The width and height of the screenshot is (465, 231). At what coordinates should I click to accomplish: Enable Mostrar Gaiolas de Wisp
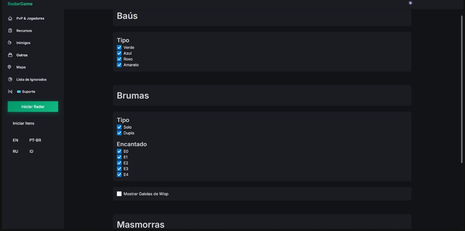[119, 194]
